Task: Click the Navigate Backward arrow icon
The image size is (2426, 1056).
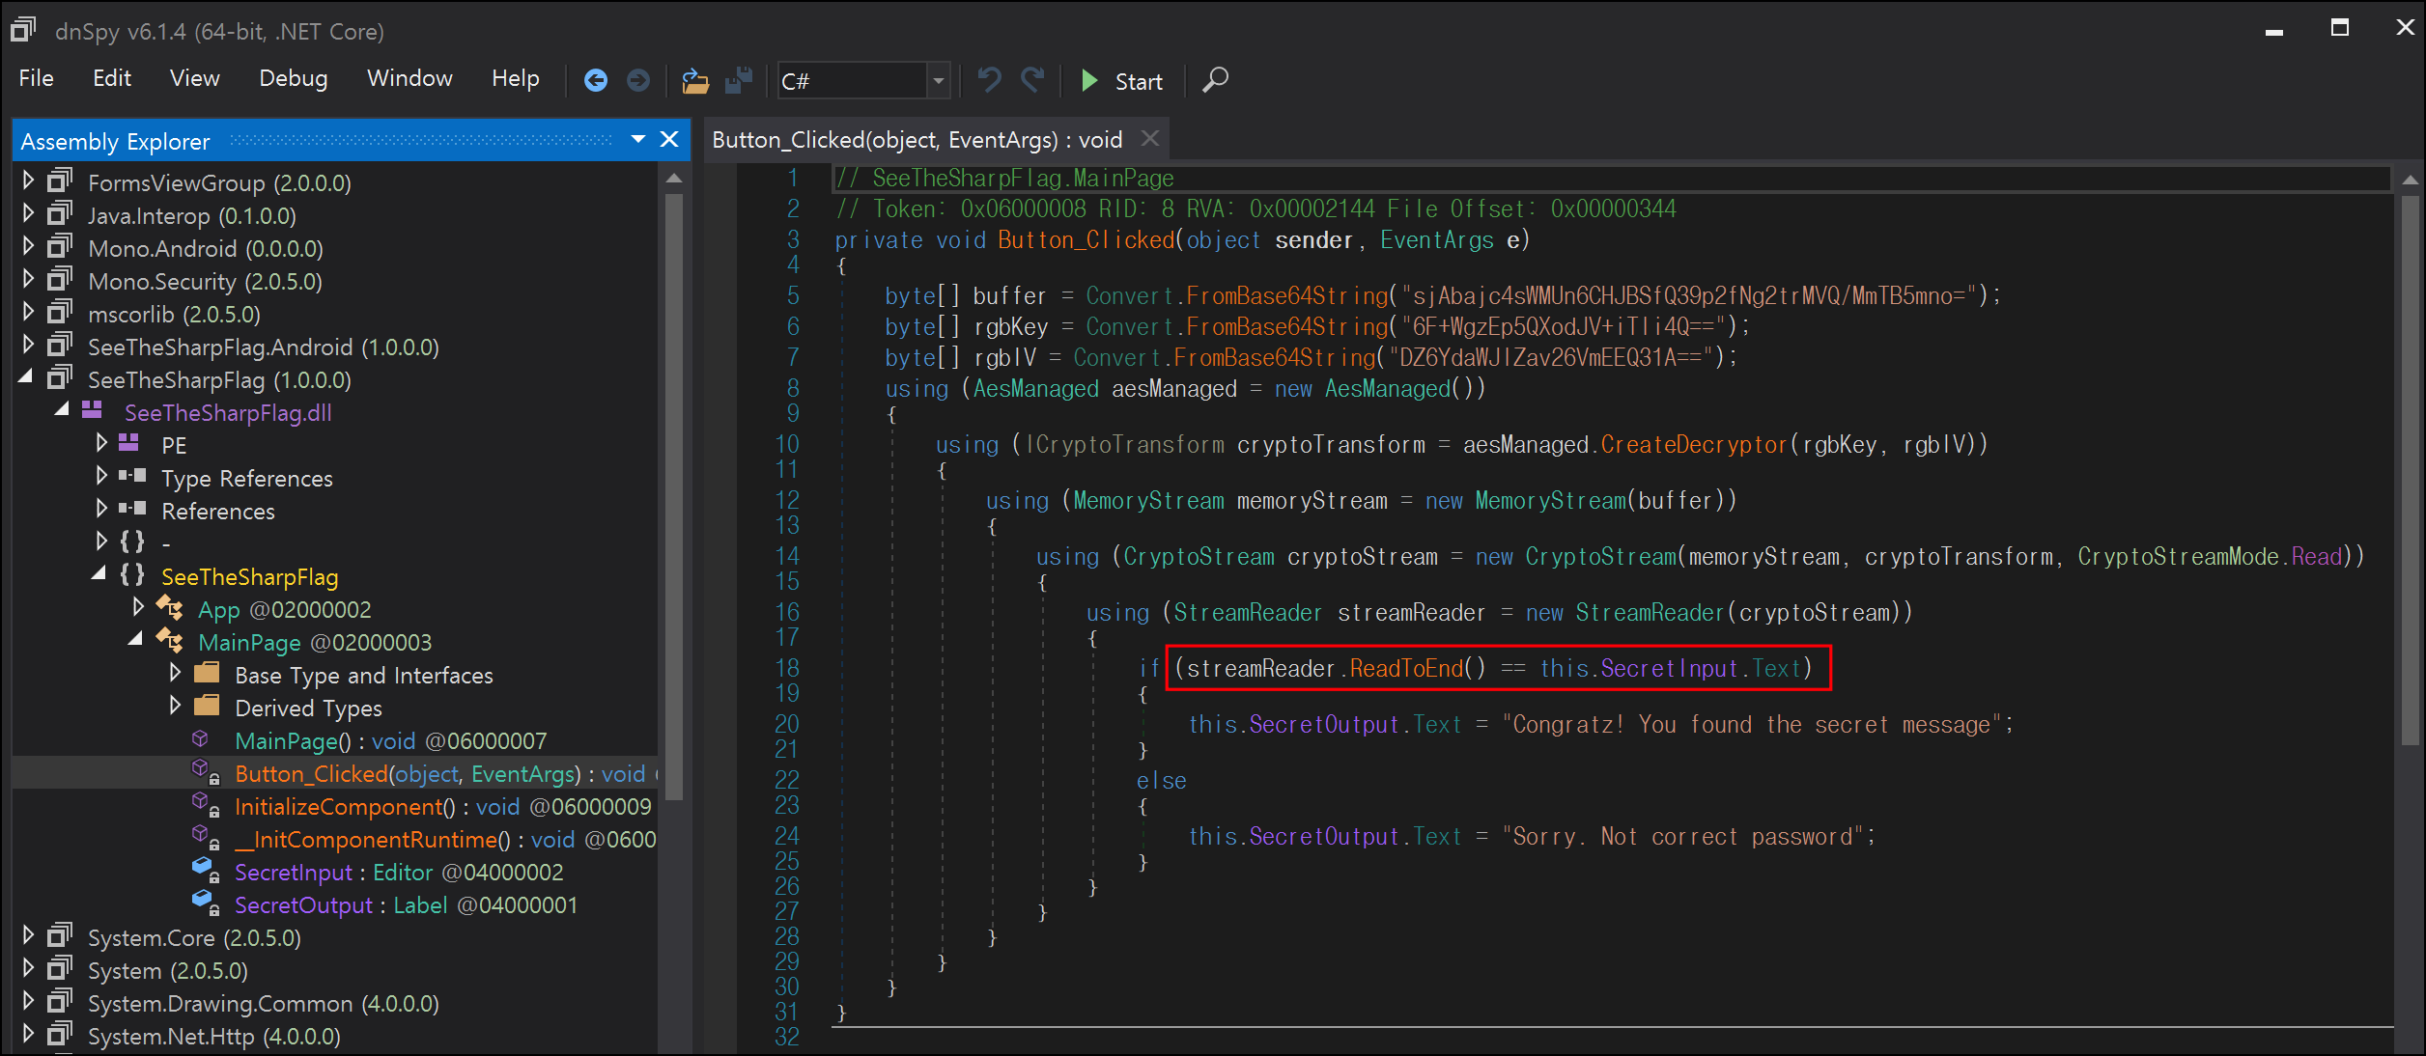Action: point(596,81)
